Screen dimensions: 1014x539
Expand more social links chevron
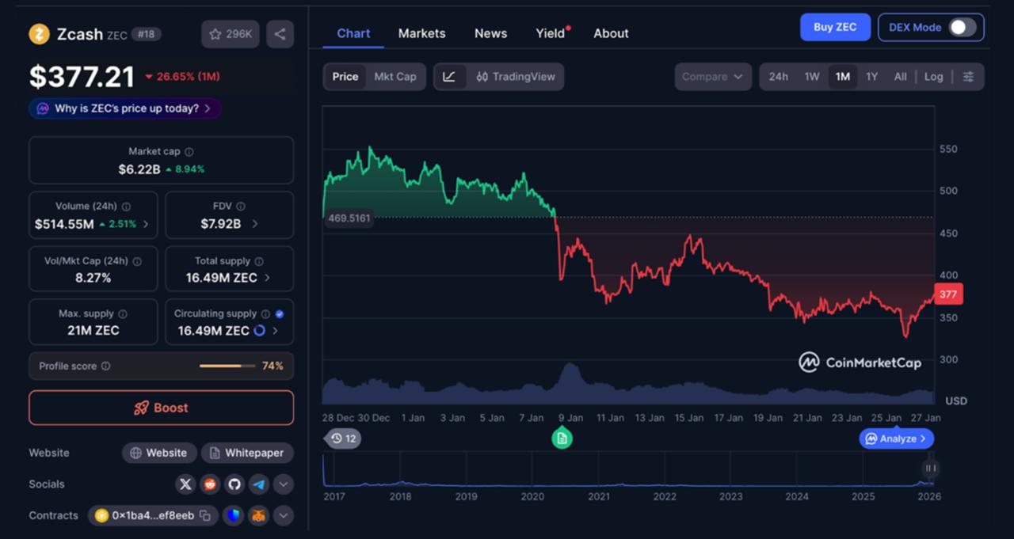(x=283, y=484)
